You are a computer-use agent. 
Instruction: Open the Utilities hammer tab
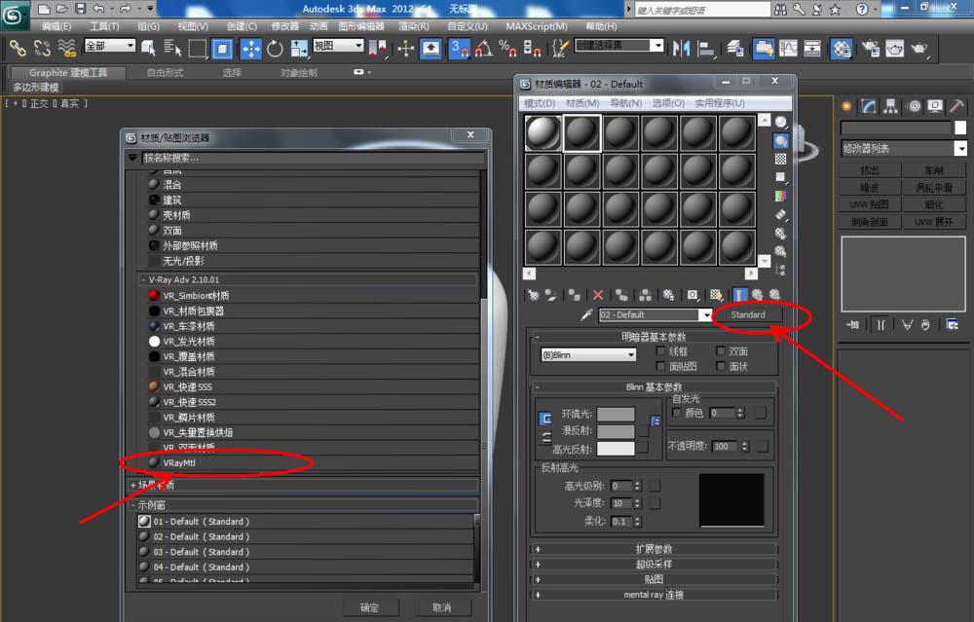957,106
